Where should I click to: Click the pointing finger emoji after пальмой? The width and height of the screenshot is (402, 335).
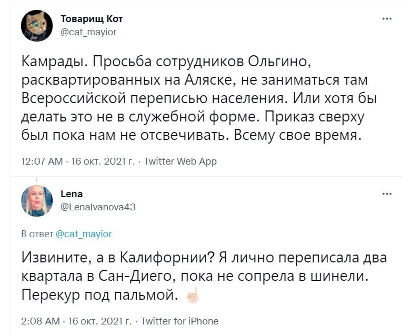click(x=193, y=296)
